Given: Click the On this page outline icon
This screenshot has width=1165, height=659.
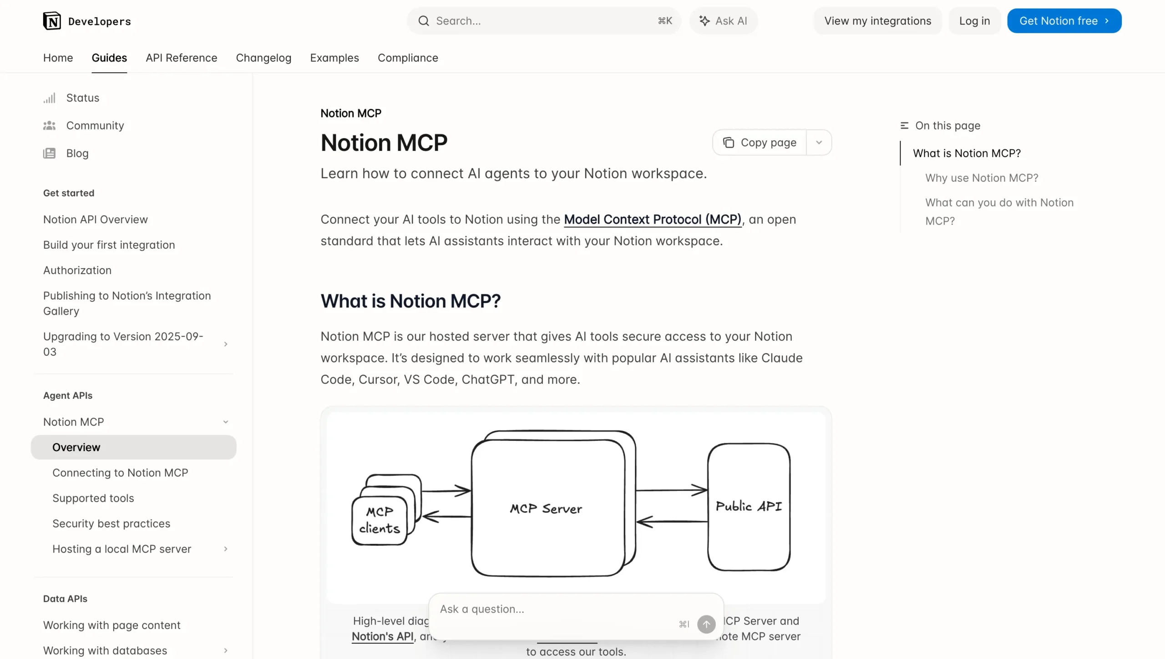Looking at the screenshot, I should 904,125.
